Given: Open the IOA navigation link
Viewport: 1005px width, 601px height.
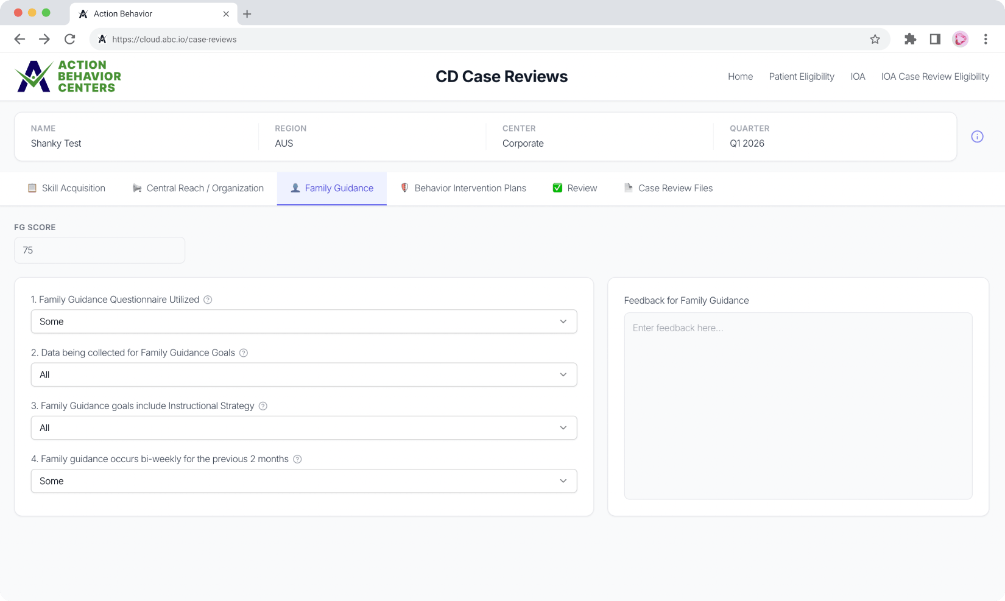Looking at the screenshot, I should (x=858, y=77).
